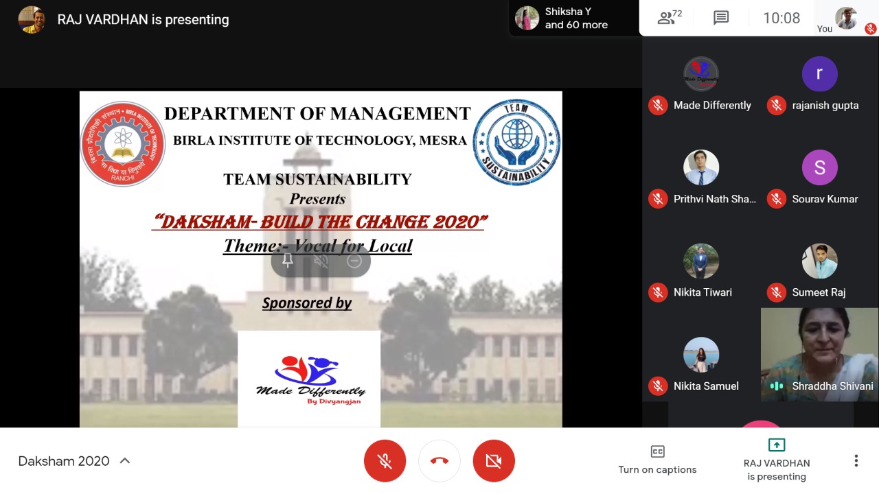Click the remove from call minus icon
This screenshot has width=879, height=494.
coord(354,261)
